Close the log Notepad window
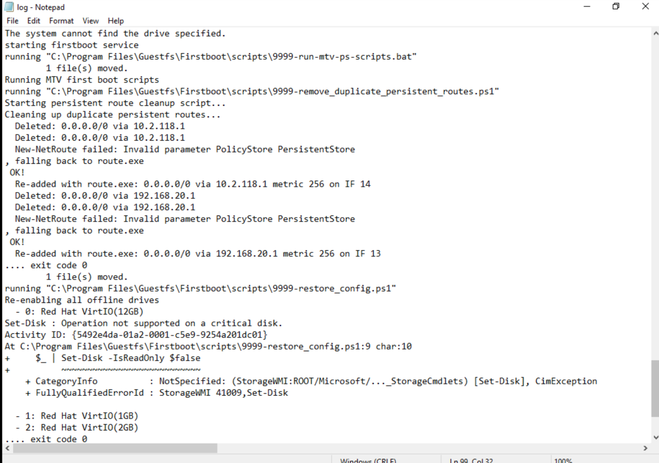 coord(646,7)
